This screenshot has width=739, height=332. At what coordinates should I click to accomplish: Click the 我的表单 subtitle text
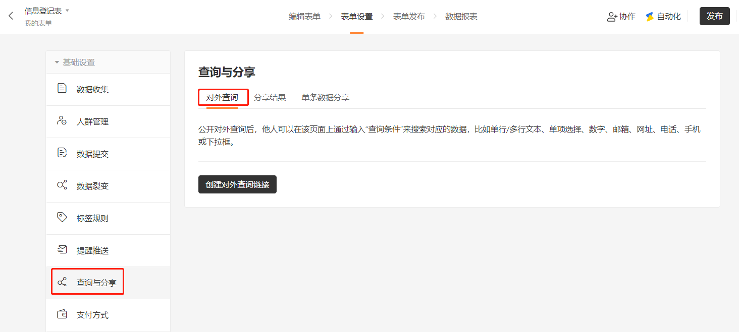pos(38,23)
